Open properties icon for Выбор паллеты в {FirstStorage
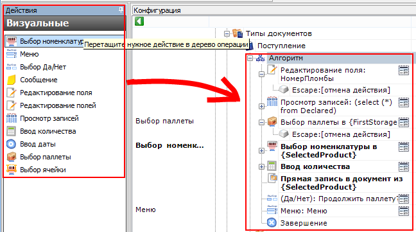 [404, 122]
